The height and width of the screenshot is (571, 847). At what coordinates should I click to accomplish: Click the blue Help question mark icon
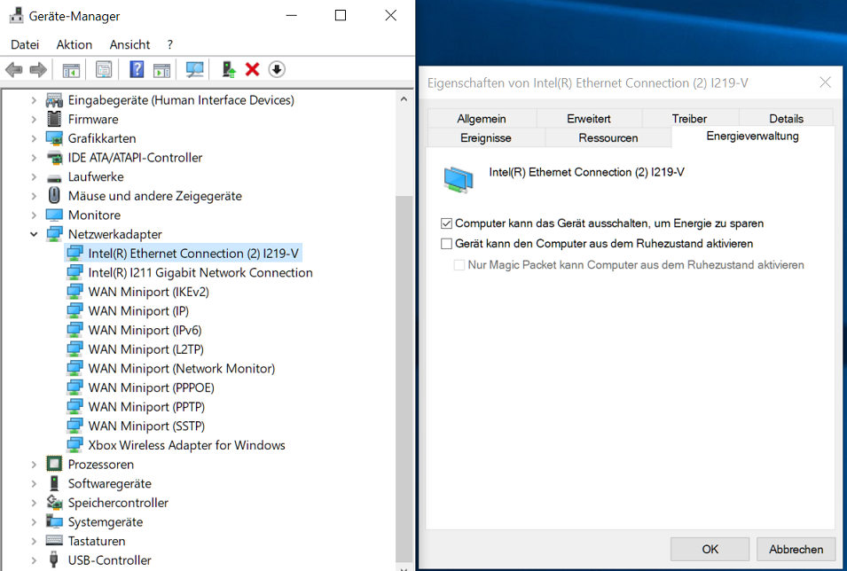[x=137, y=70]
